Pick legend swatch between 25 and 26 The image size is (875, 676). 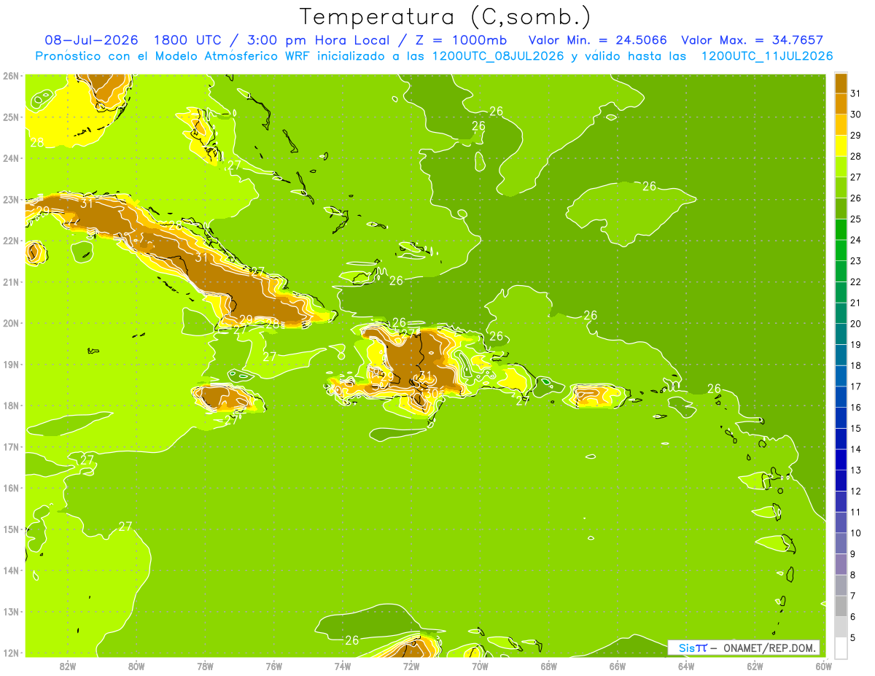[841, 209]
